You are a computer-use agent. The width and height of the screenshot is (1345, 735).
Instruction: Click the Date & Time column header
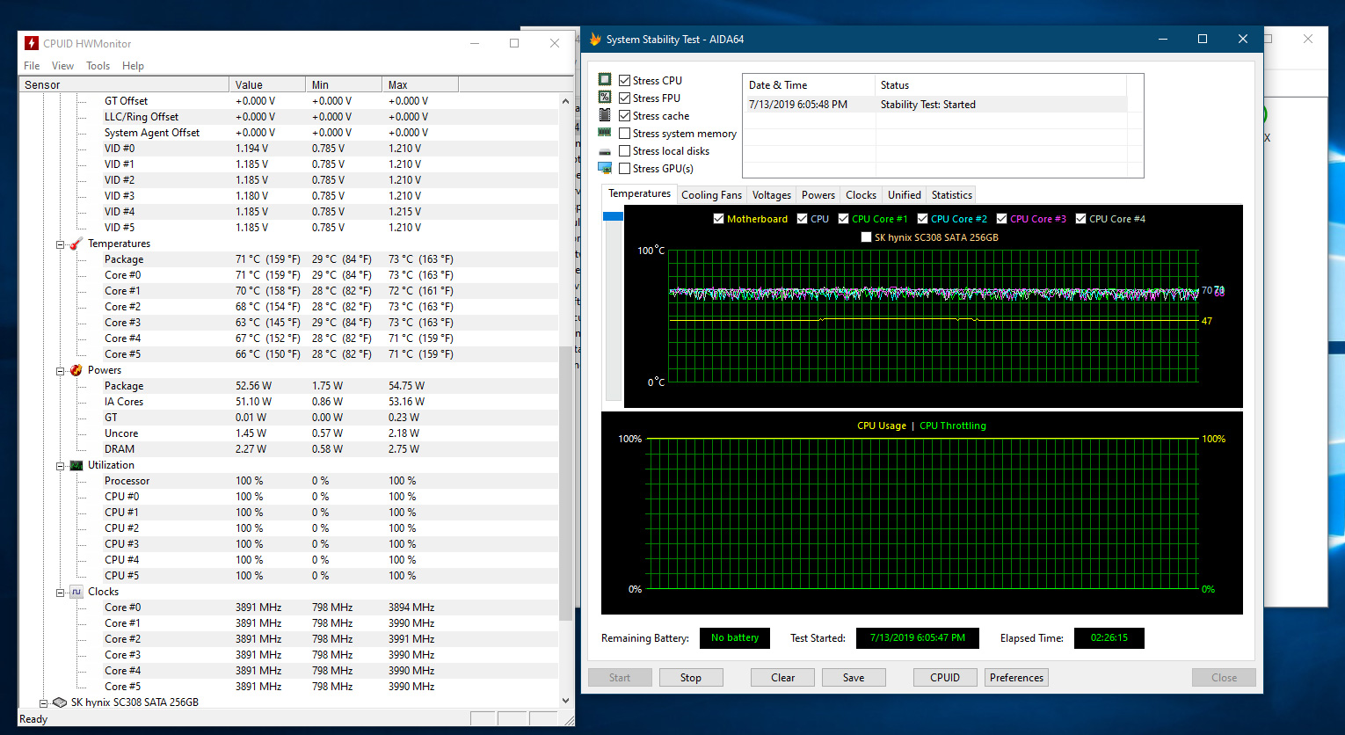tap(810, 85)
